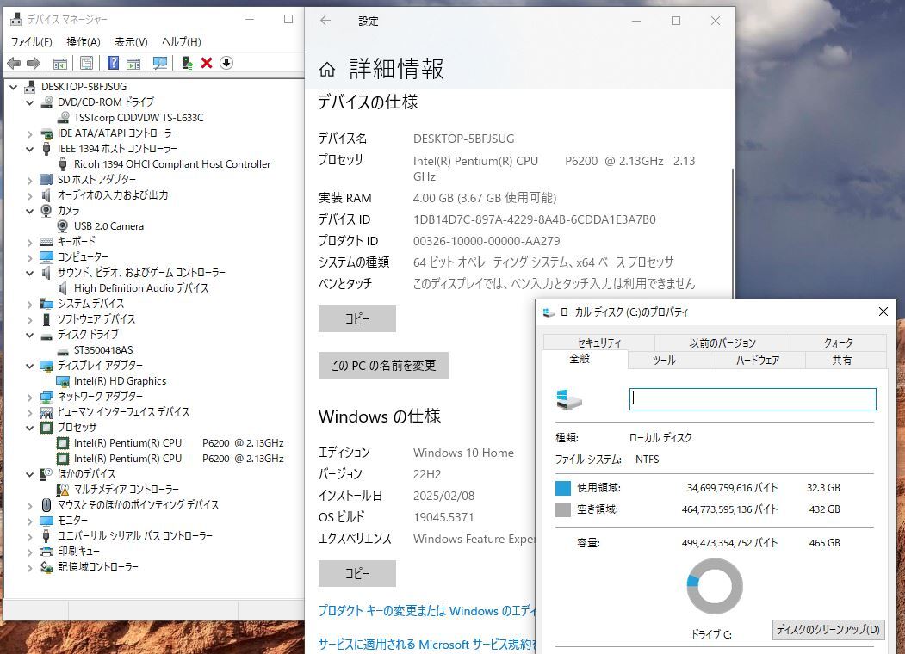The width and height of the screenshot is (905, 654).
Task: Click OS build value 19045.5371
Action: [x=443, y=517]
